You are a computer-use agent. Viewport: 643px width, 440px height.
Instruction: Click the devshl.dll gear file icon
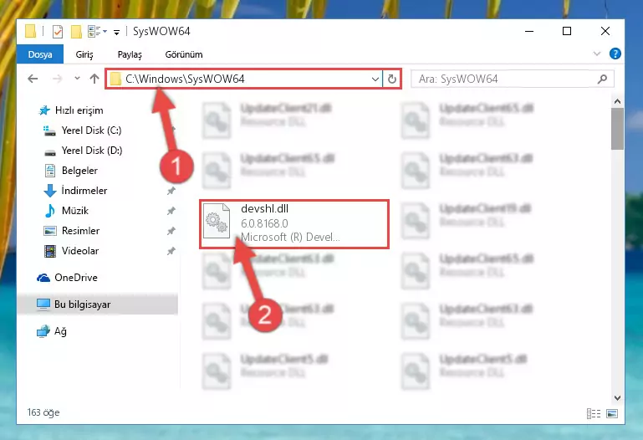pyautogui.click(x=217, y=221)
